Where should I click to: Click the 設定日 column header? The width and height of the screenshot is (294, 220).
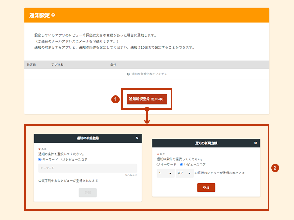pos(31,65)
